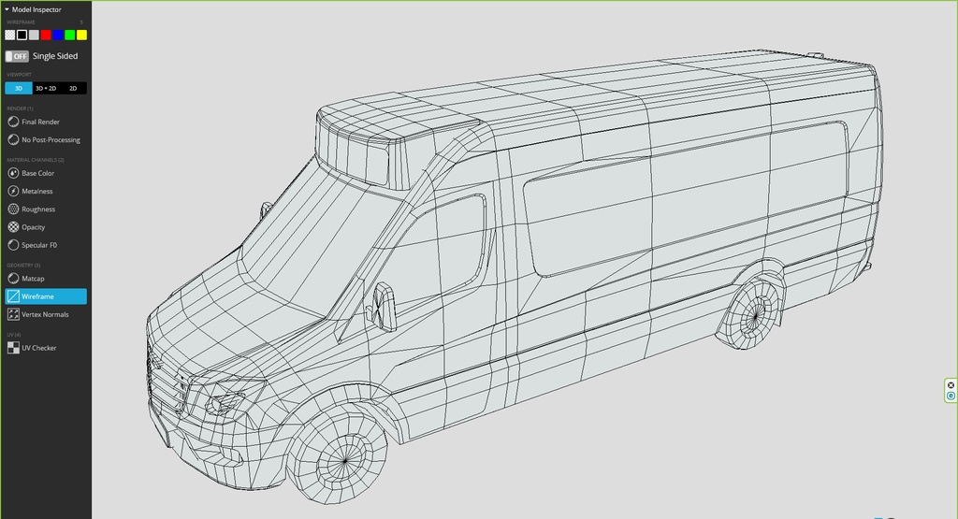Enable Matcap geometry view

(x=32, y=278)
